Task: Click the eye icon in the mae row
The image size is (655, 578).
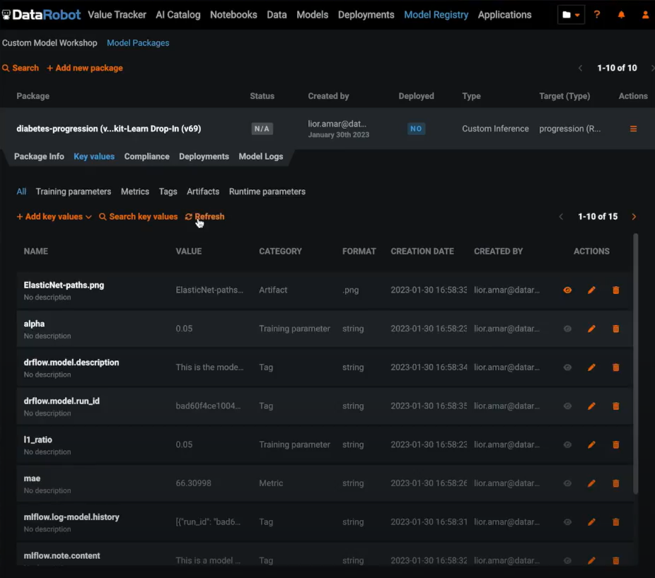Action: pyautogui.click(x=567, y=483)
